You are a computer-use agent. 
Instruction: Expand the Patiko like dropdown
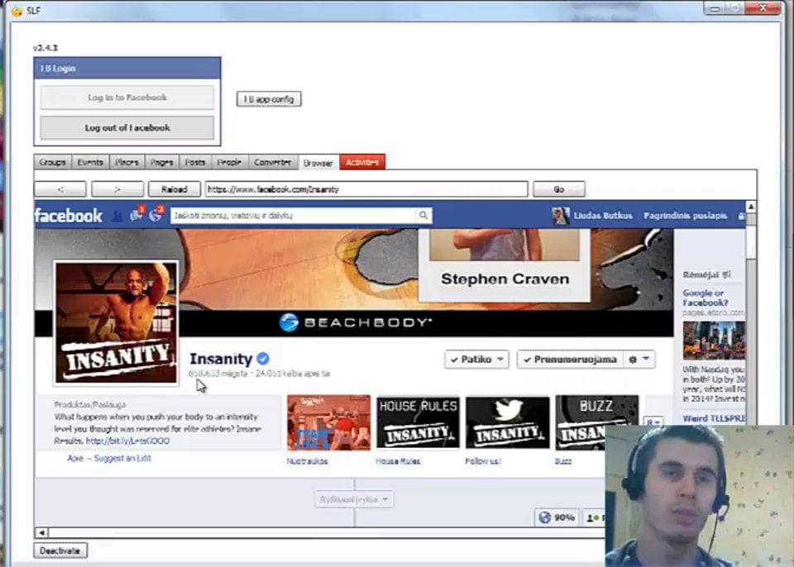(476, 359)
